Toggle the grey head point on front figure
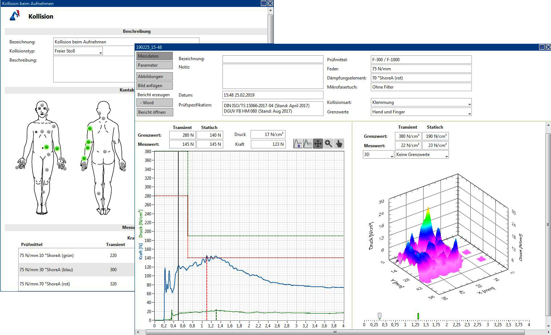The height and width of the screenshot is (335, 551). (x=42, y=105)
